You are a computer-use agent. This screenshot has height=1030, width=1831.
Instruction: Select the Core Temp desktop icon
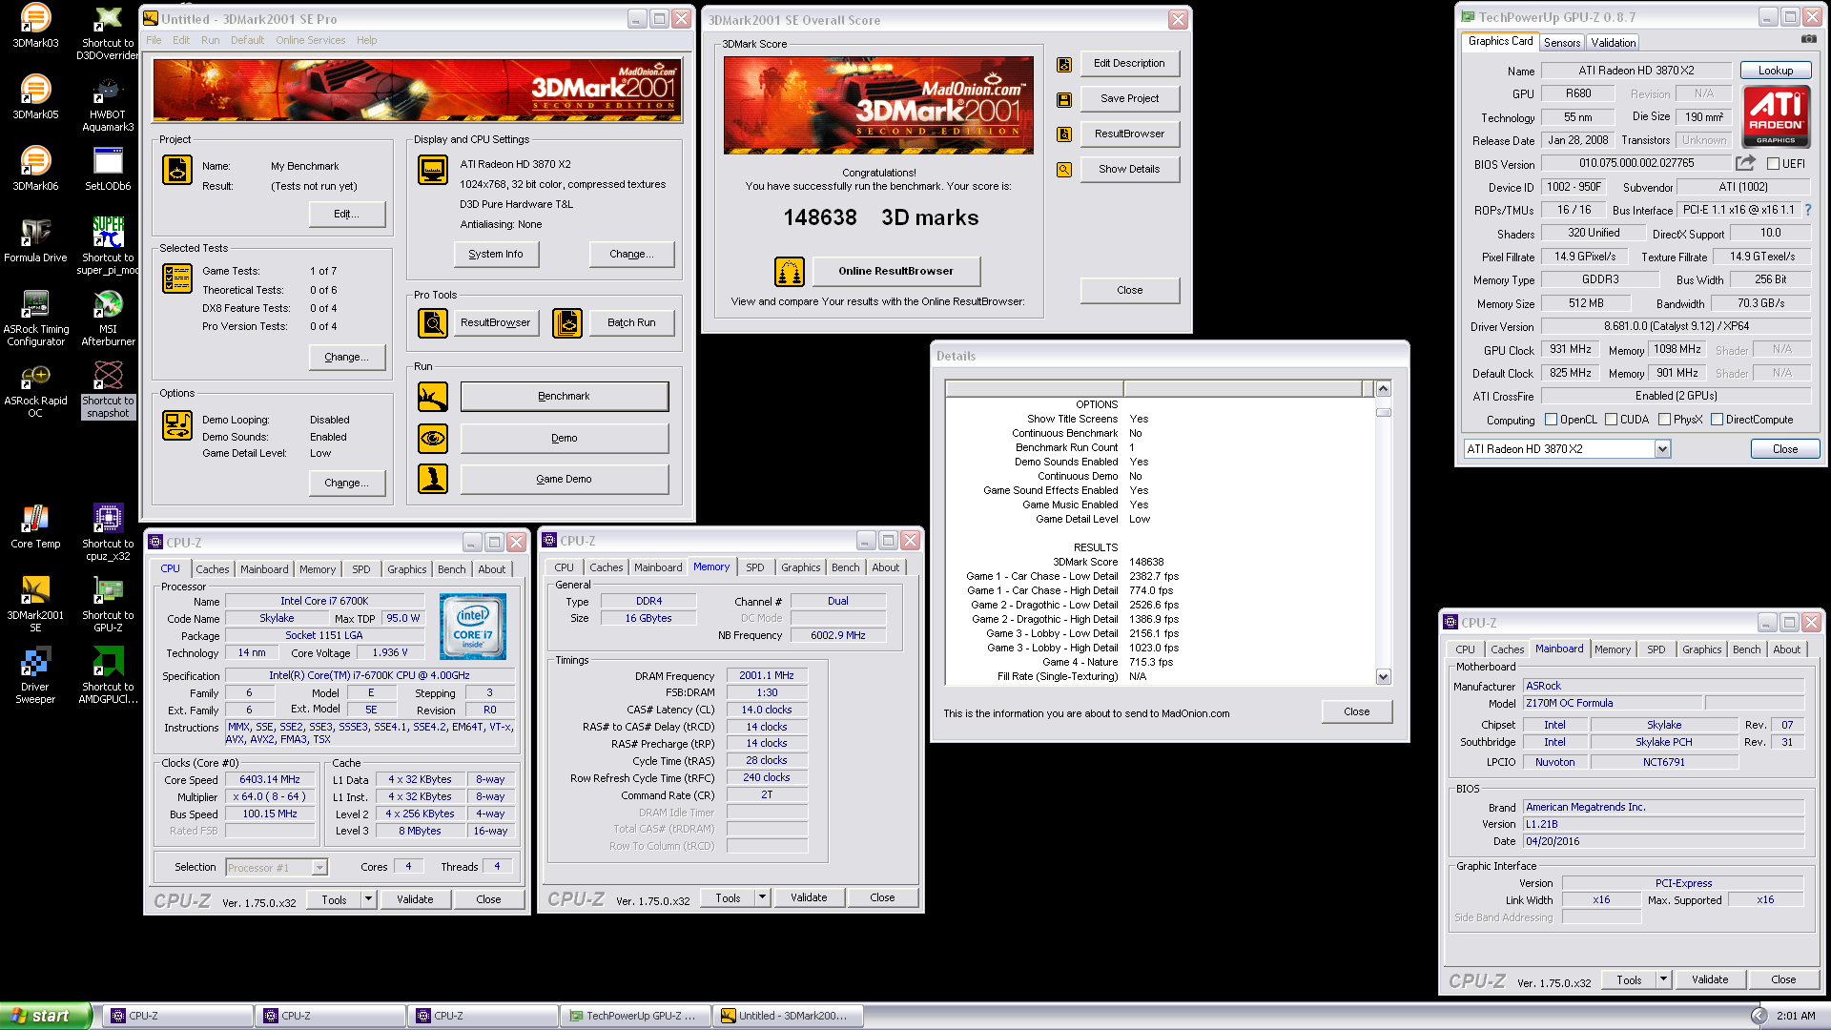point(35,526)
